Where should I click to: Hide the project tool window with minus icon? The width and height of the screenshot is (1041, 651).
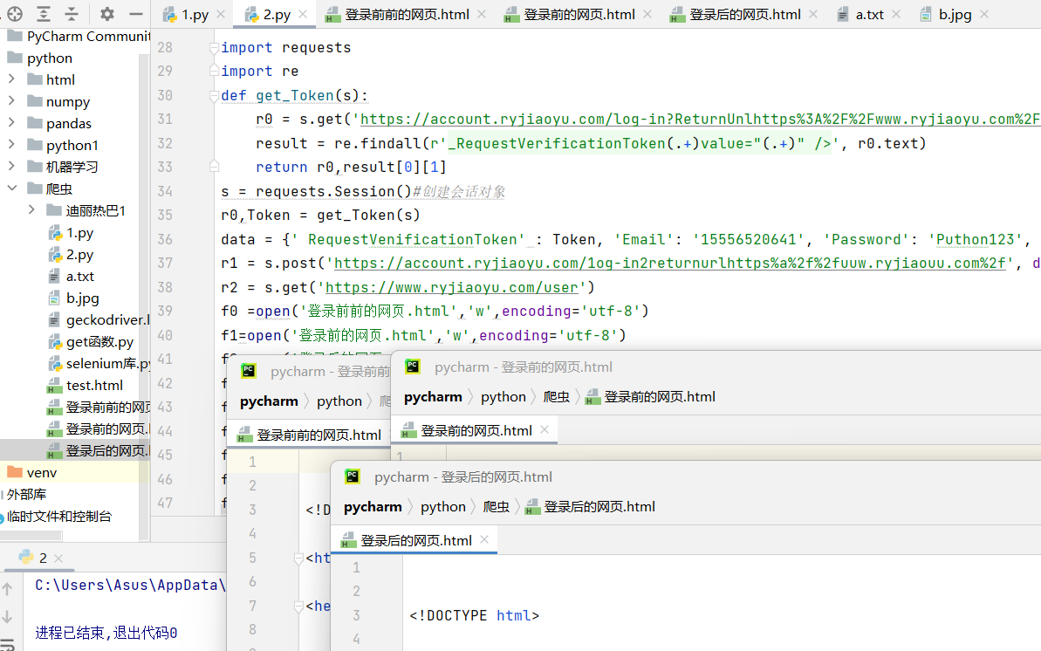135,14
